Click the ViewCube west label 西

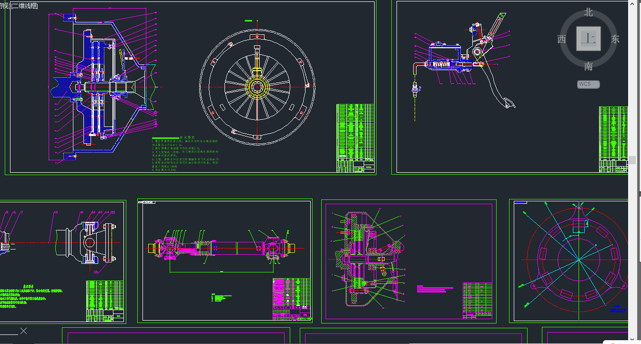point(561,39)
